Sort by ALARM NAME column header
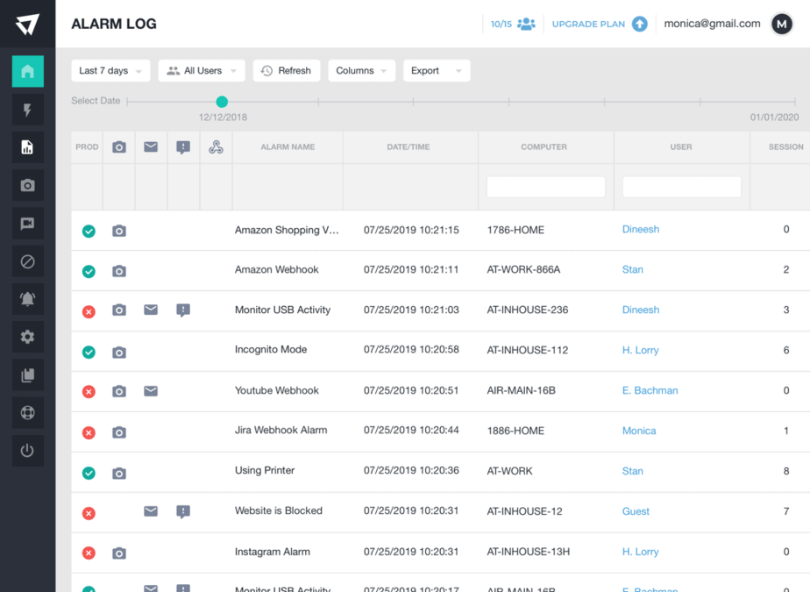810x592 pixels. coord(288,146)
